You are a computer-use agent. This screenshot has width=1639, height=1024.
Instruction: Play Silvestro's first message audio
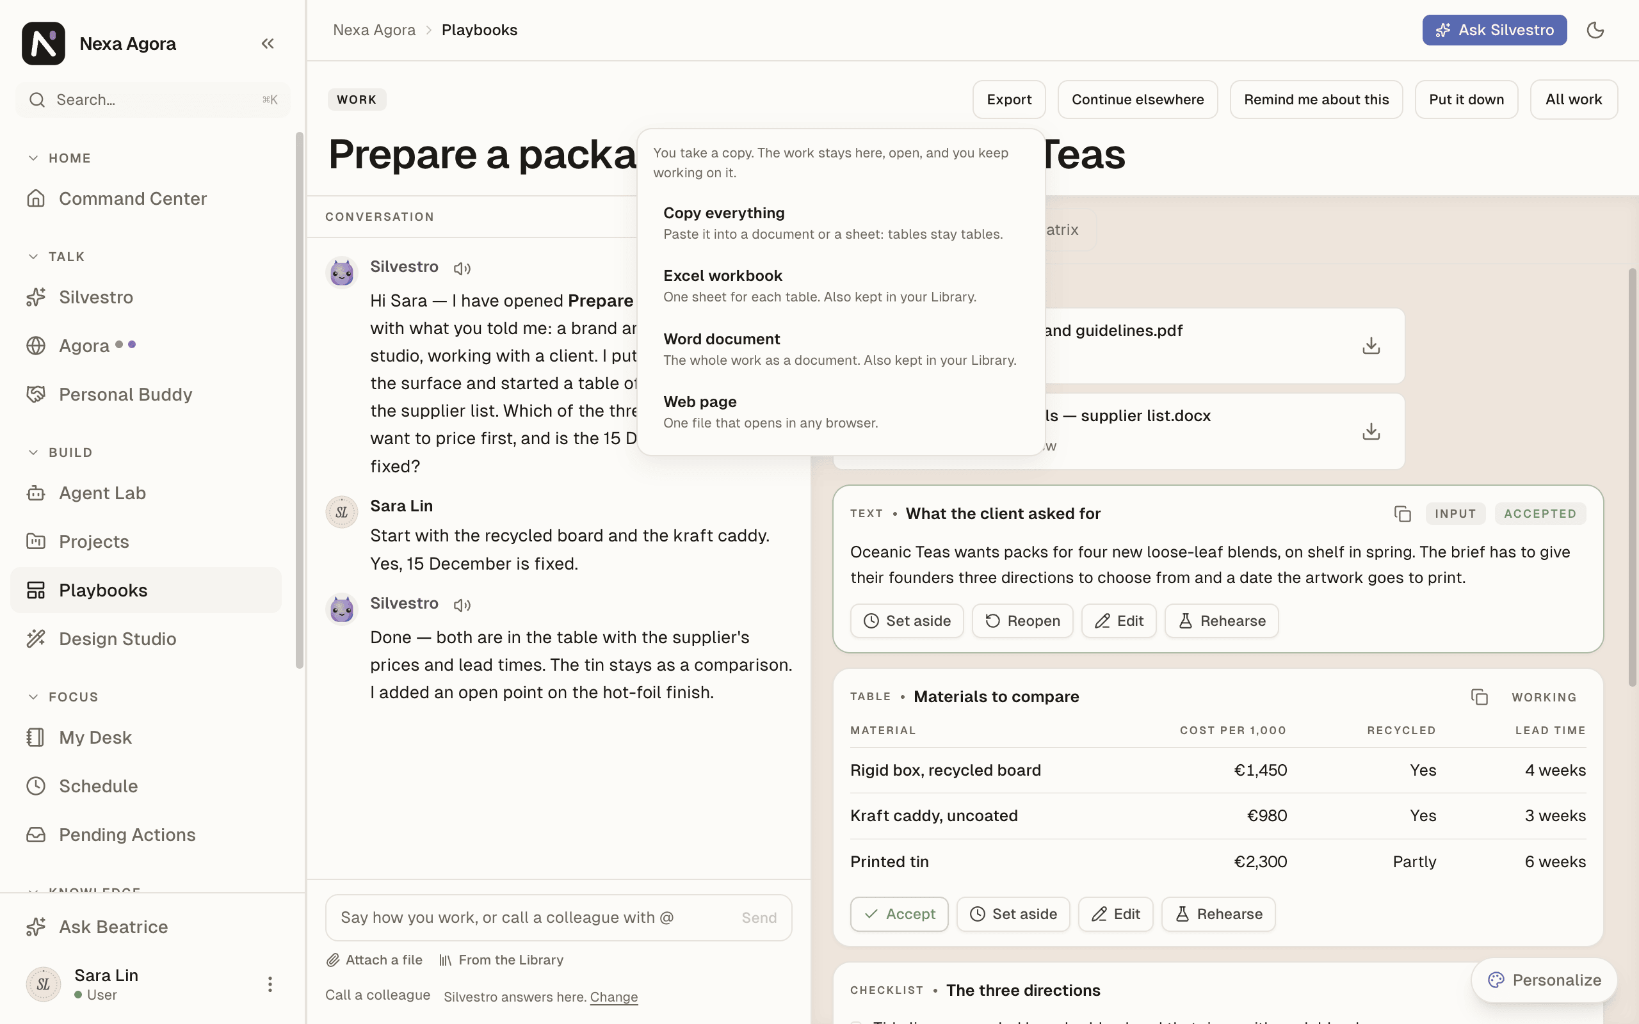pyautogui.click(x=462, y=268)
